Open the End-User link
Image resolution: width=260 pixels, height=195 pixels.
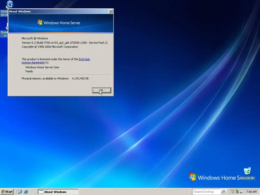tap(84, 59)
